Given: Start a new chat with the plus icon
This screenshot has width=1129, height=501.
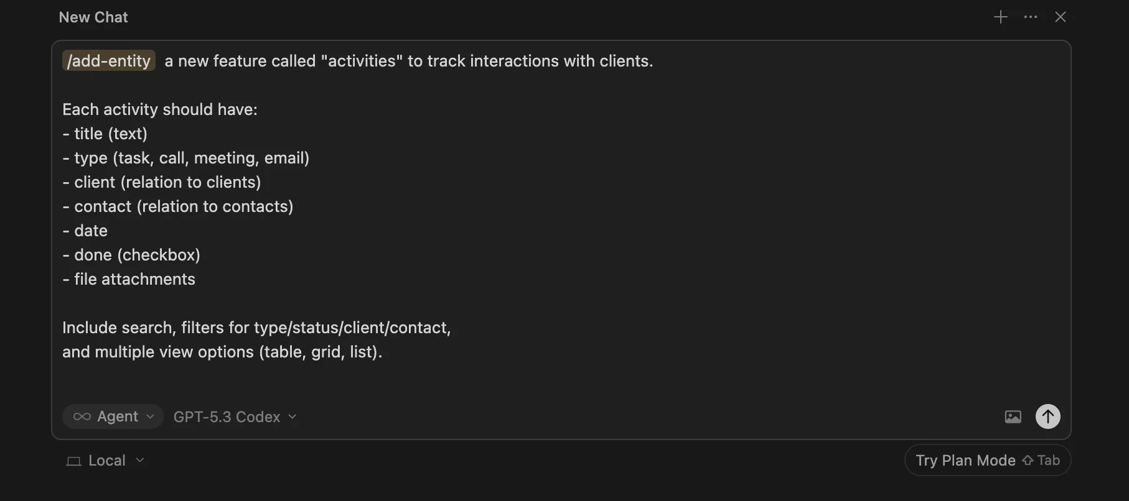Looking at the screenshot, I should click(x=1000, y=17).
